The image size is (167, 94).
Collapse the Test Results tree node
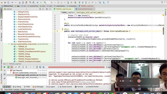point(8,70)
